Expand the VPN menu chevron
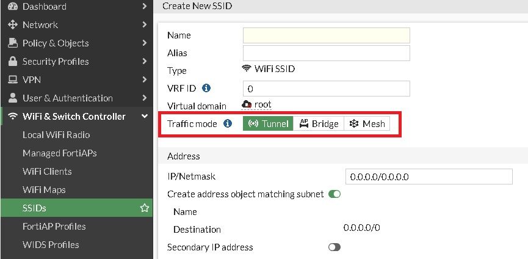The width and height of the screenshot is (528, 259). pos(144,80)
